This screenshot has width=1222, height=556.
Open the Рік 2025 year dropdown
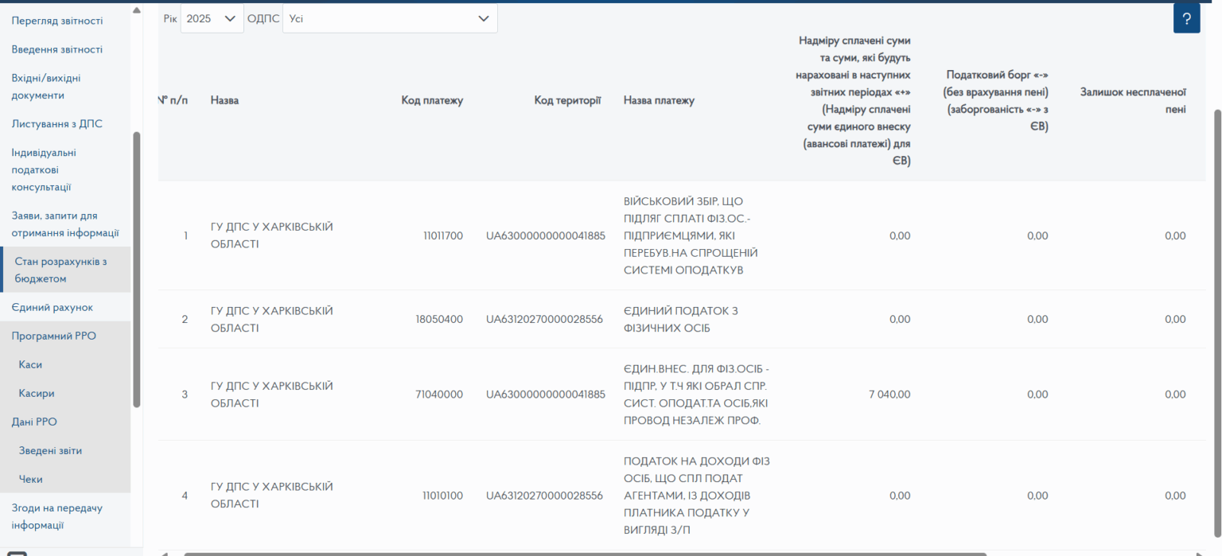[212, 18]
